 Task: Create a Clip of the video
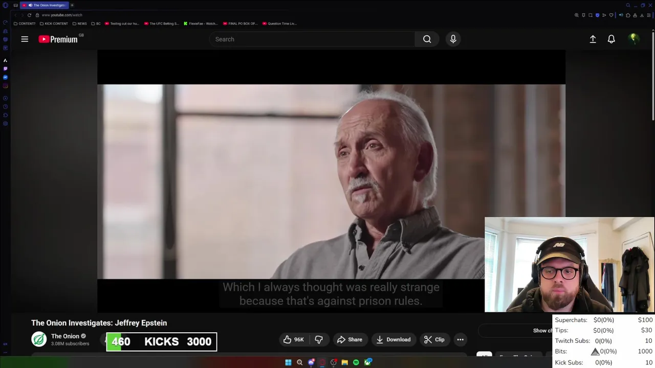click(x=434, y=339)
